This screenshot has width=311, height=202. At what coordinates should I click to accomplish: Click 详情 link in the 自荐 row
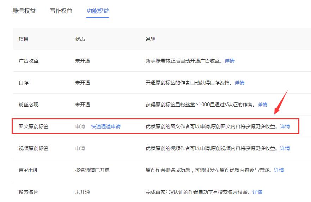239,83
